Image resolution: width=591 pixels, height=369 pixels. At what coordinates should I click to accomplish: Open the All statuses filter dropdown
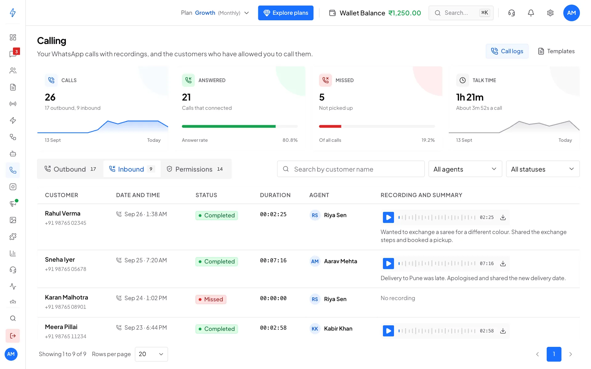click(543, 169)
